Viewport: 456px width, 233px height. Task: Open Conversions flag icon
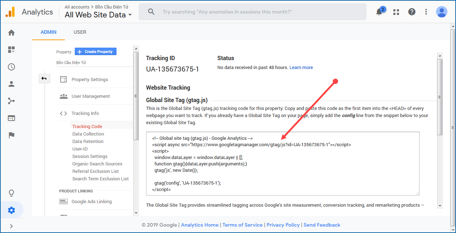11,135
